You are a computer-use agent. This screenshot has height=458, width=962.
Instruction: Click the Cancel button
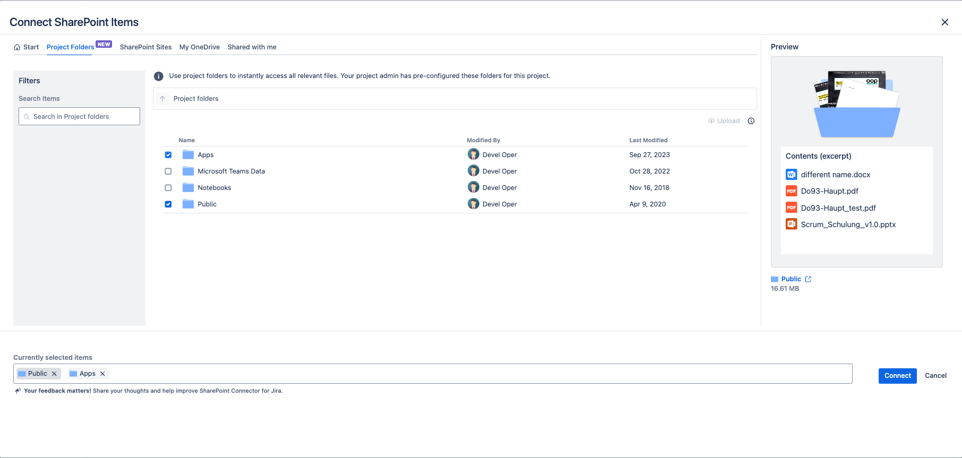935,376
